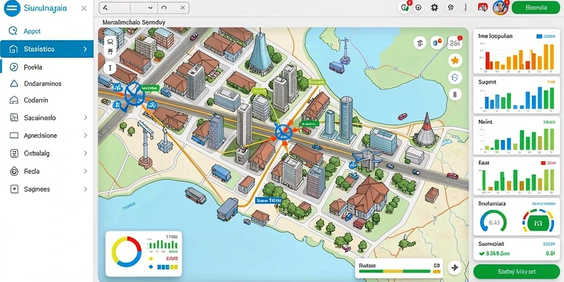Click the green Beomila button
The image size is (564, 282).
click(x=536, y=7)
